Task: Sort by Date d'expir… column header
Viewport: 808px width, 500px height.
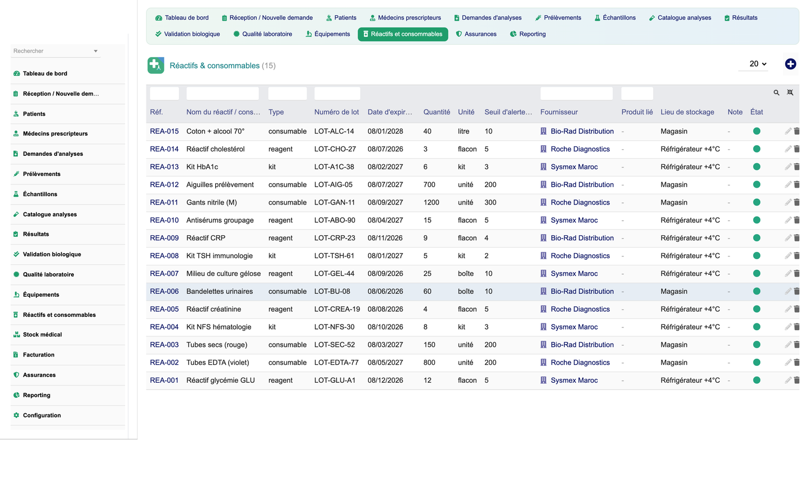Action: [x=390, y=112]
